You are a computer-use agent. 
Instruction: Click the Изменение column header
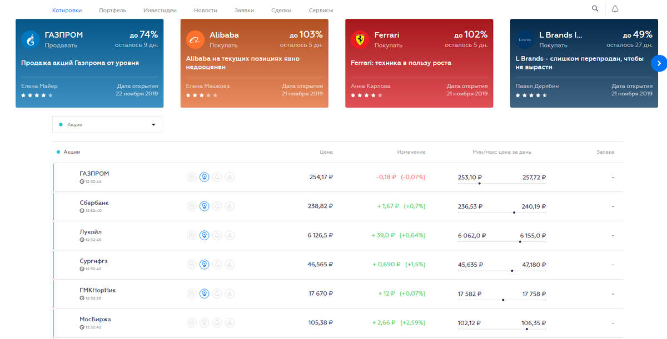click(411, 152)
